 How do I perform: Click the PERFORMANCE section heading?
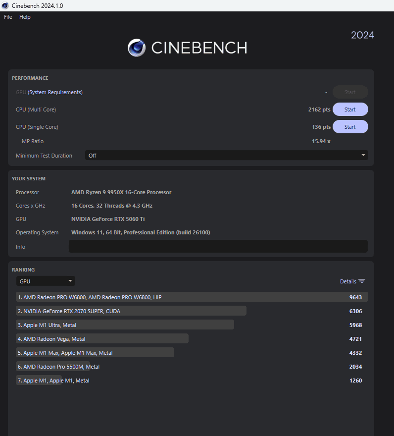tap(30, 78)
